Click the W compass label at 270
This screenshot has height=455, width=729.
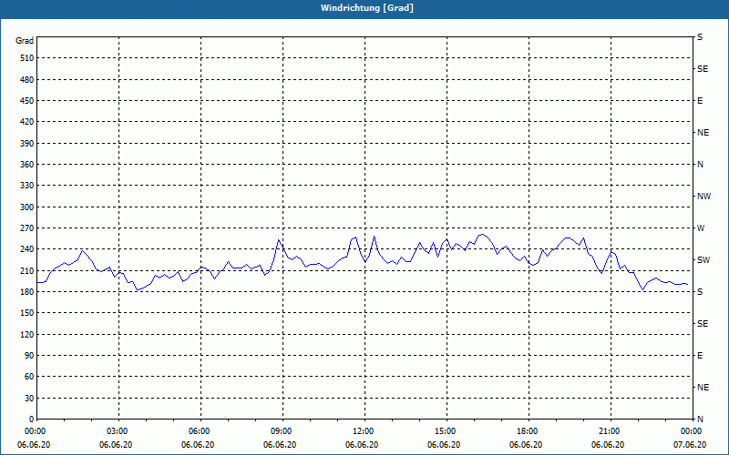(x=701, y=228)
